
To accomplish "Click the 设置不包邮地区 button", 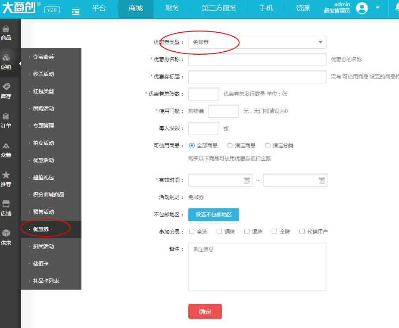I will [x=213, y=215].
